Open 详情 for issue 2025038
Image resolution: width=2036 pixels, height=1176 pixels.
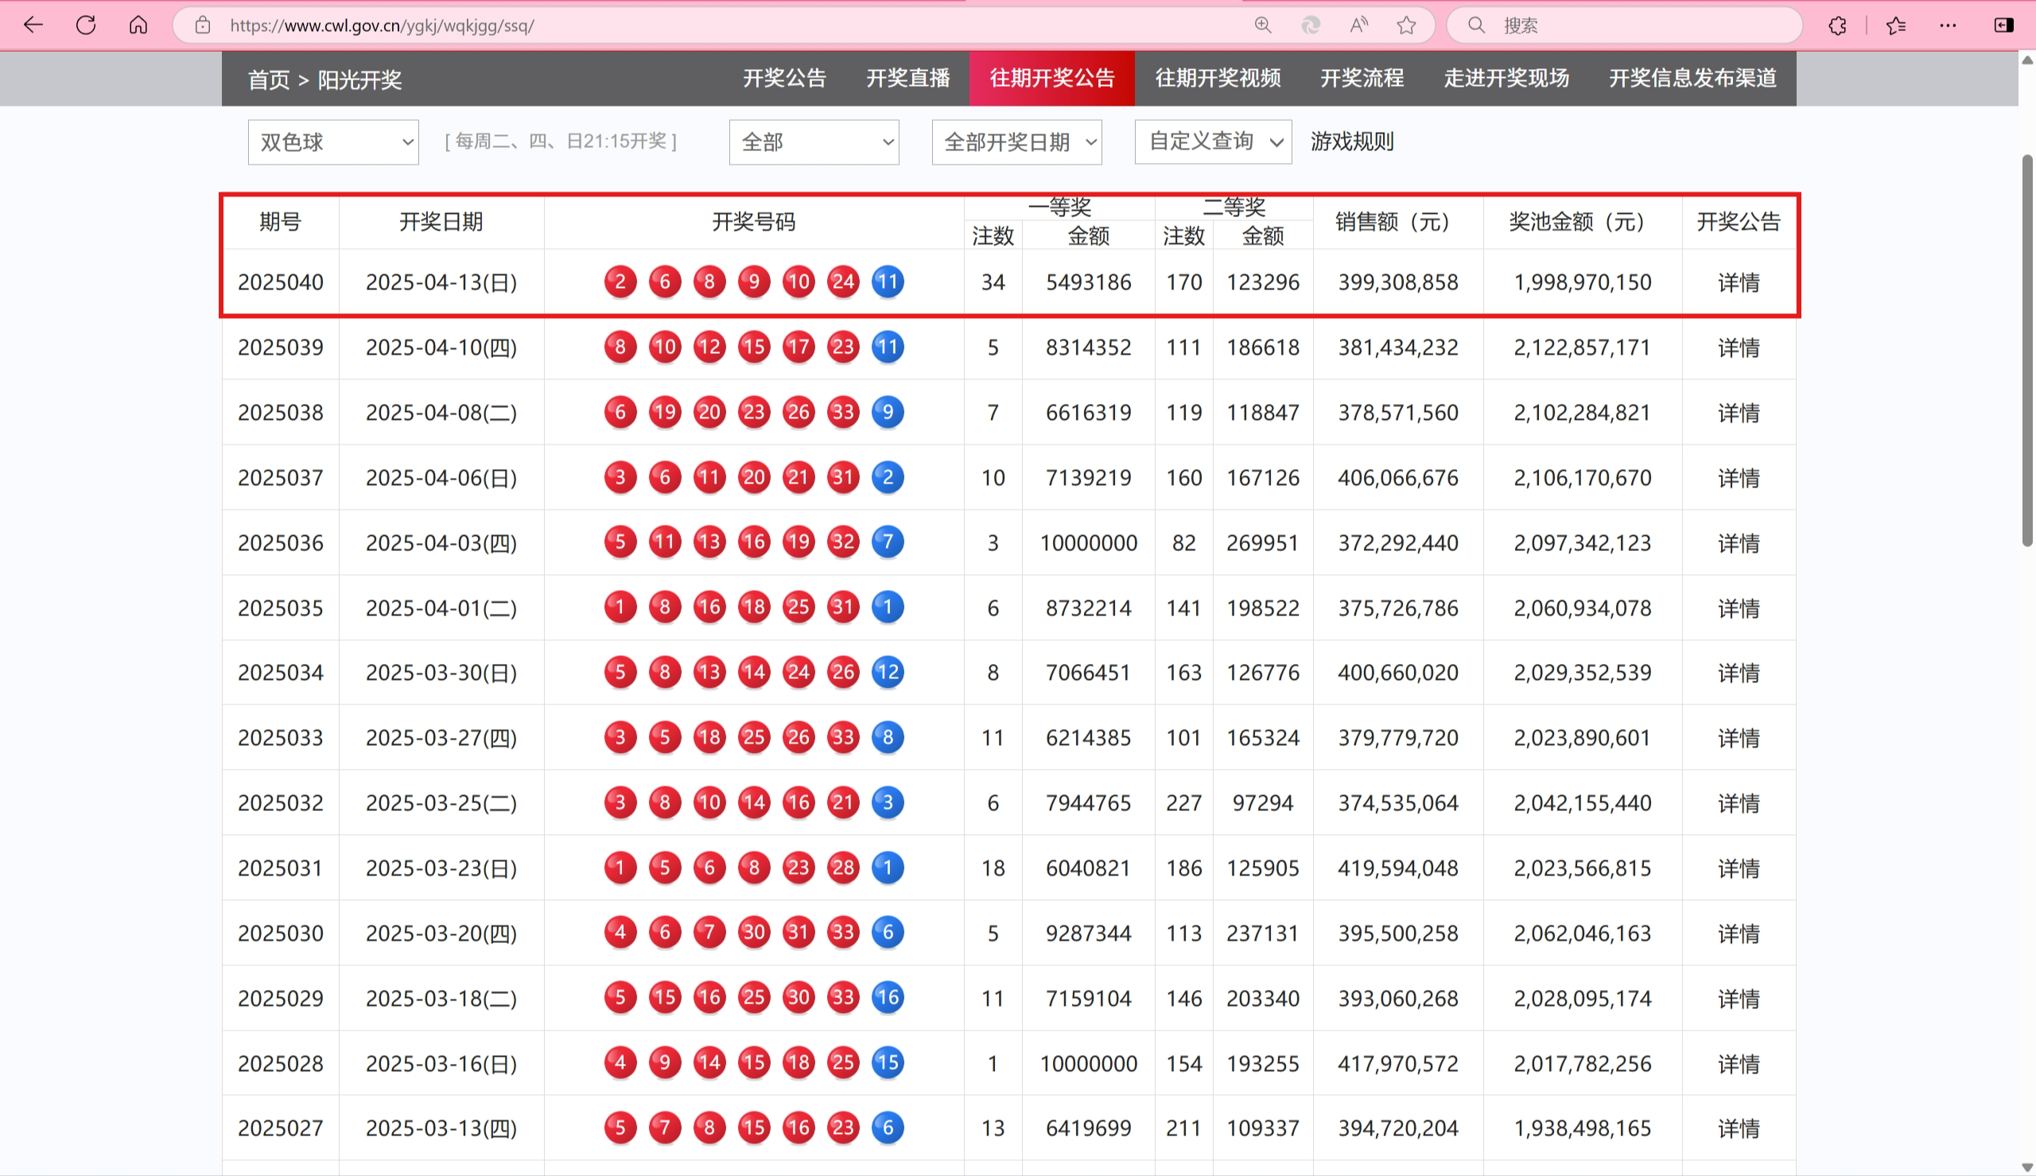click(x=1738, y=413)
